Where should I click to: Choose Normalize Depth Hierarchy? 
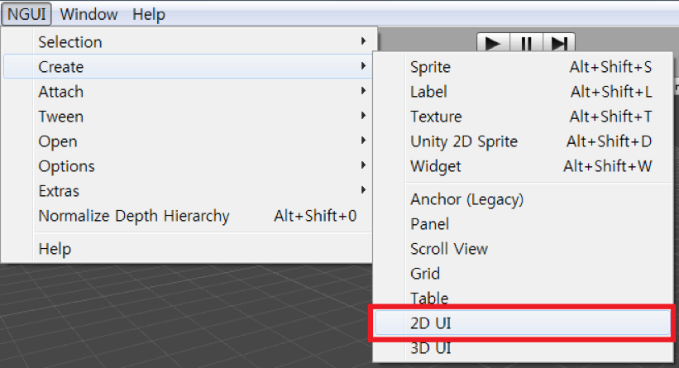[x=188, y=216]
